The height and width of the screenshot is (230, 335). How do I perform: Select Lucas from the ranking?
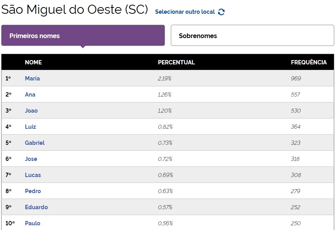[x=33, y=175]
